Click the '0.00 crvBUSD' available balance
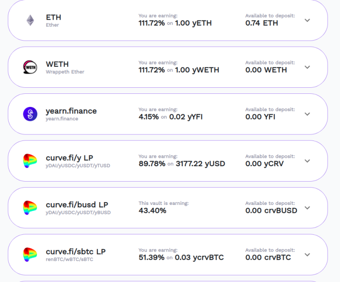The height and width of the screenshot is (282, 340). 271,211
